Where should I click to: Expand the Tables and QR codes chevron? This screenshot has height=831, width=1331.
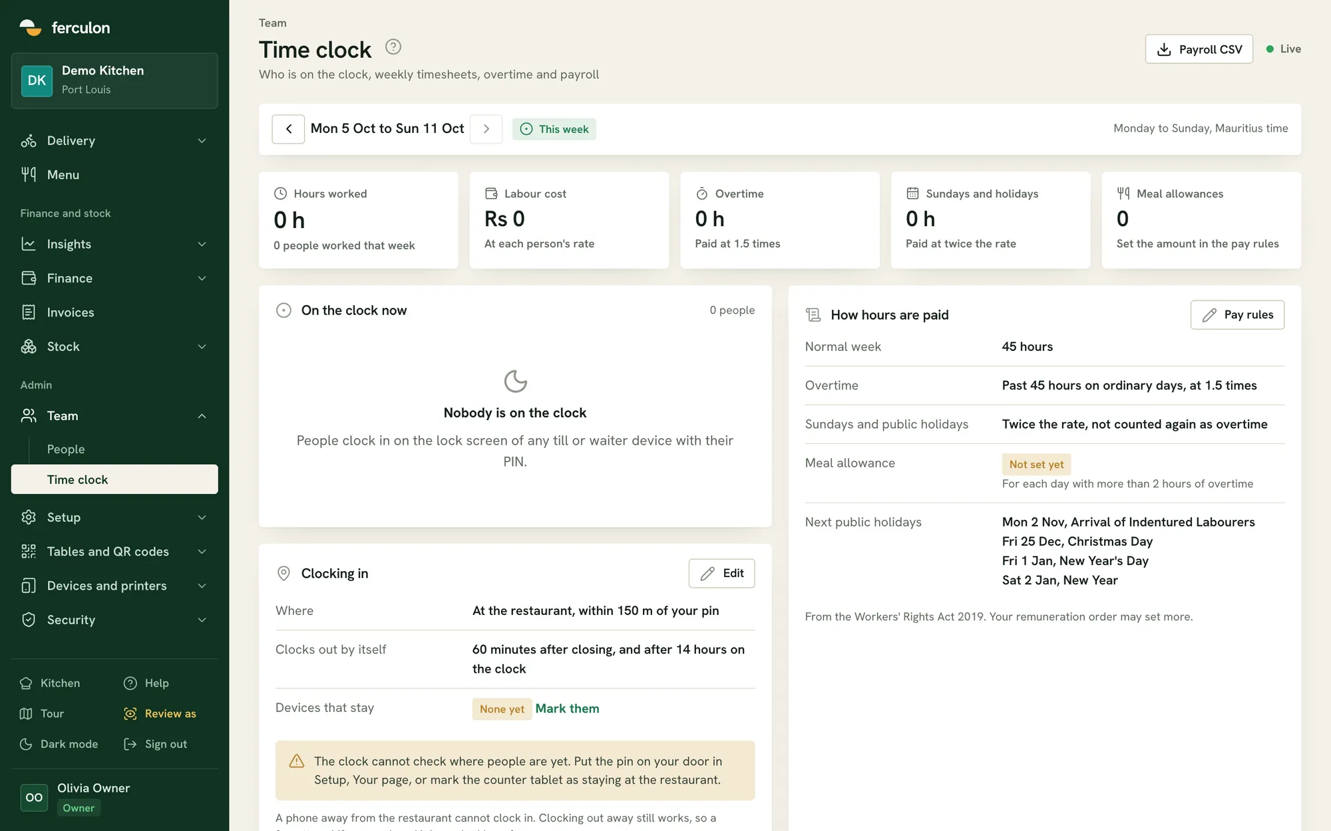coord(202,551)
